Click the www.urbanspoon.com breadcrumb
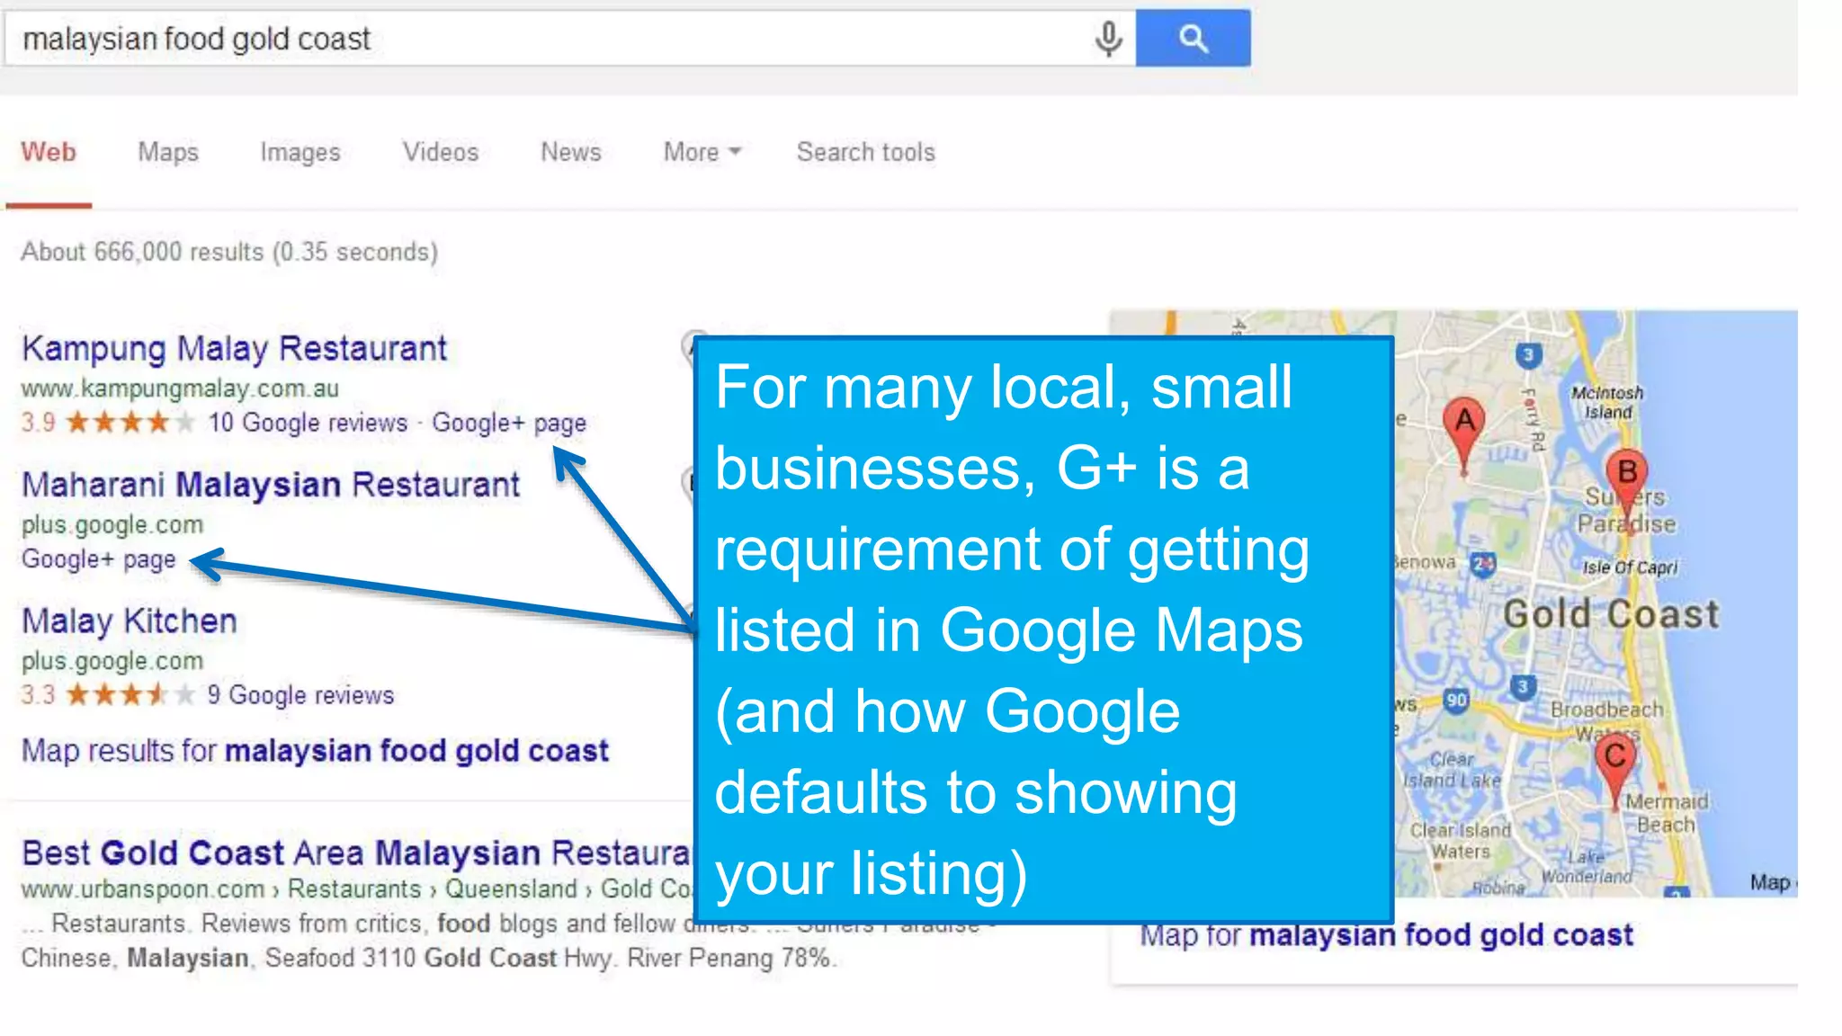Screen dimensions: 1842x1036 143,889
